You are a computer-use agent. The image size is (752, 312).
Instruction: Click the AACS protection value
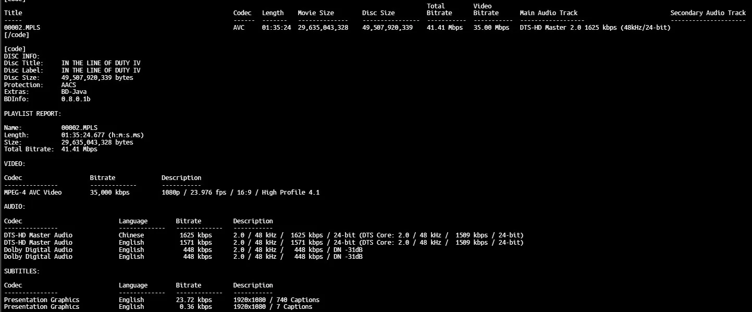pyautogui.click(x=69, y=85)
